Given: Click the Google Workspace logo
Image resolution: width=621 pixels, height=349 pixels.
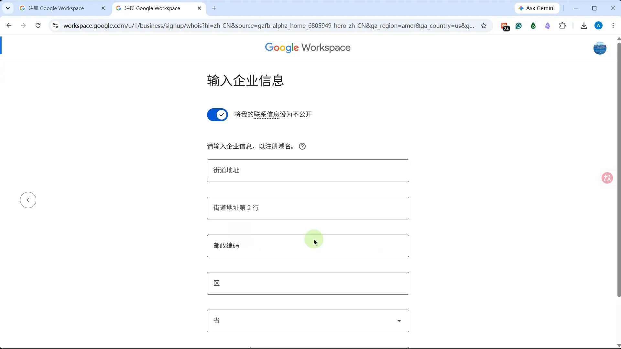Looking at the screenshot, I should 308,48.
